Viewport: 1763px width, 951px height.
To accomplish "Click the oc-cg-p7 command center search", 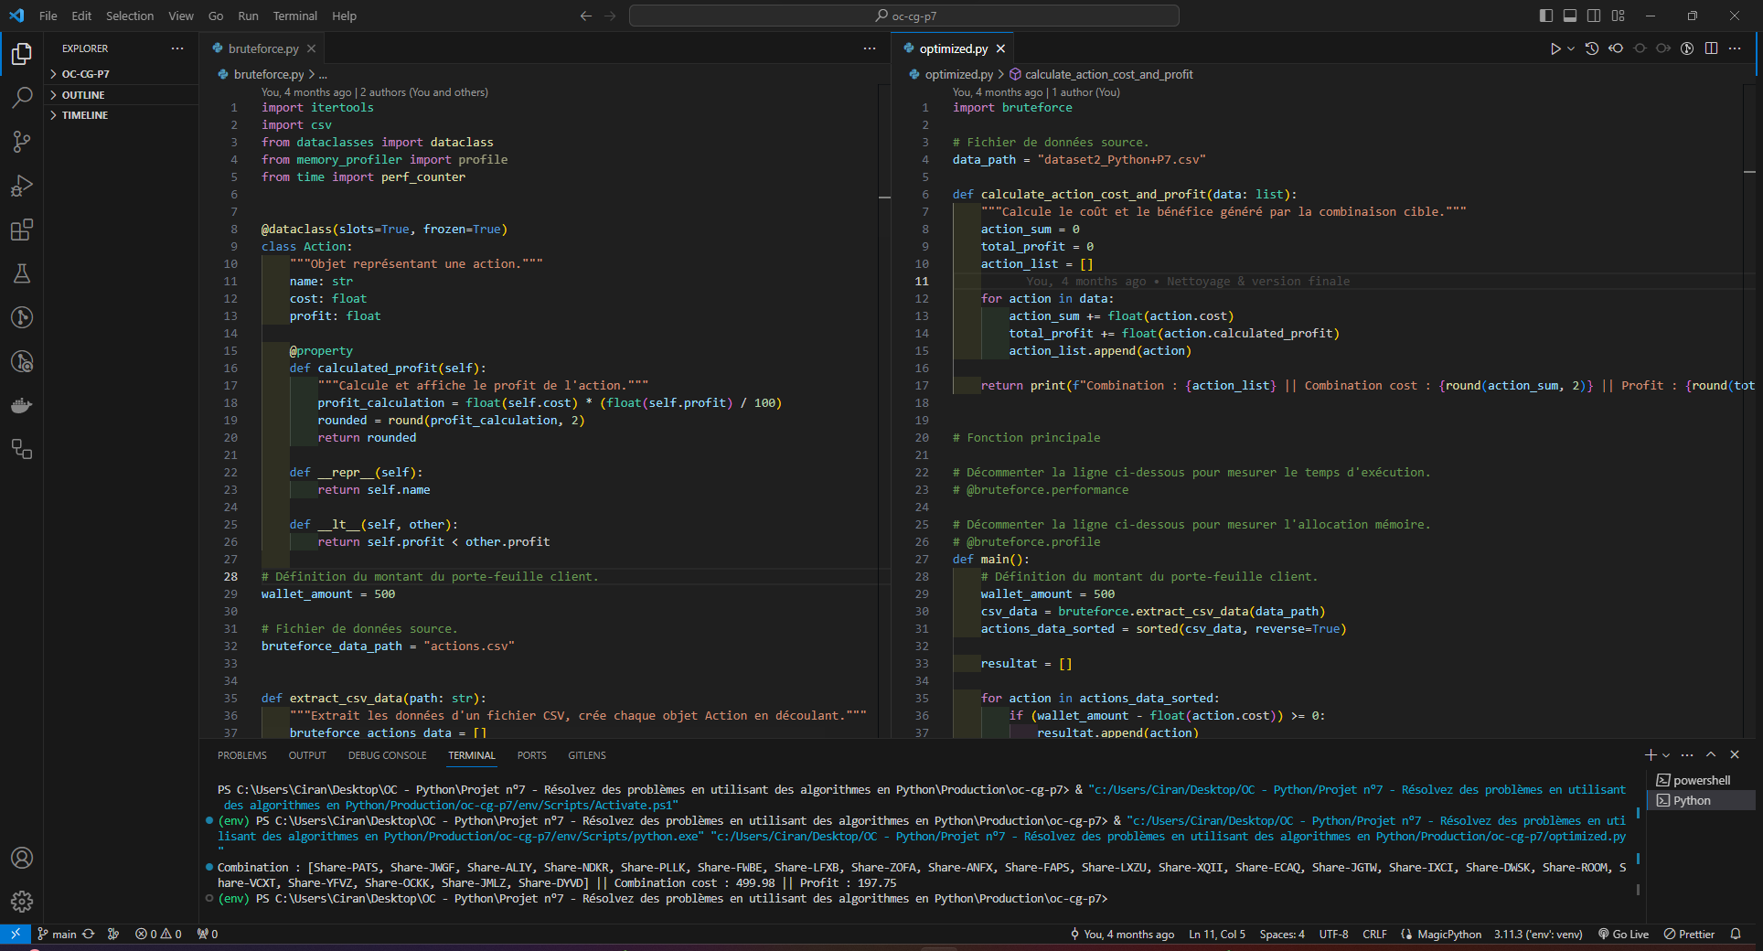I will [x=904, y=16].
